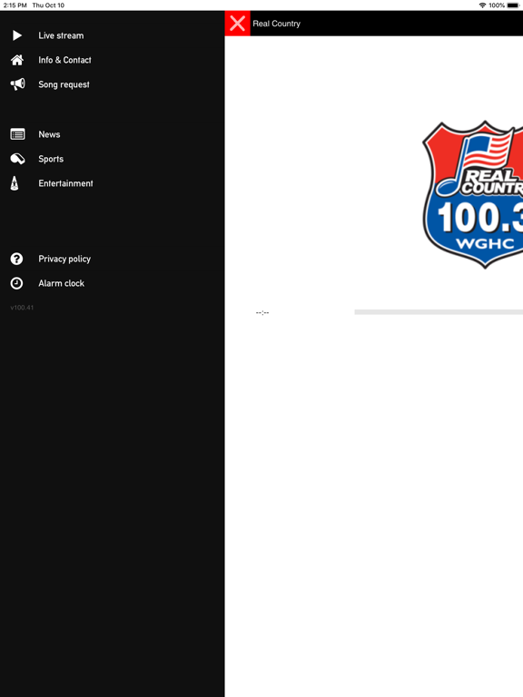Tap the 2:15 PM clock in status bar
Image resolution: width=523 pixels, height=697 pixels.
15,5
